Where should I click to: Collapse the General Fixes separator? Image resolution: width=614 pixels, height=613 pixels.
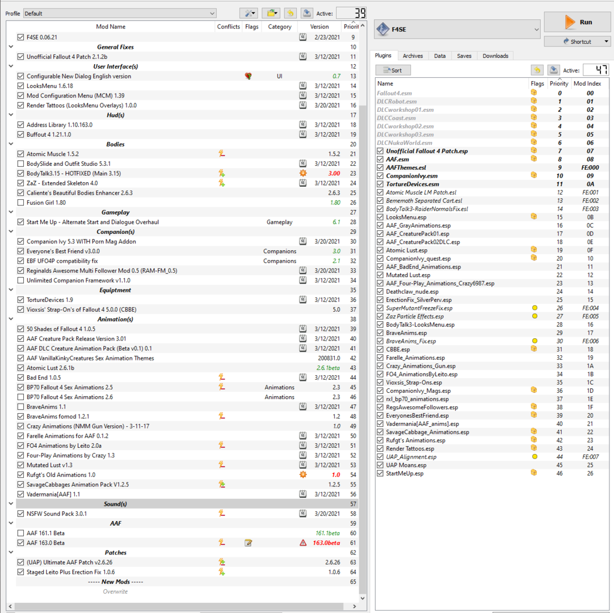pos(11,47)
